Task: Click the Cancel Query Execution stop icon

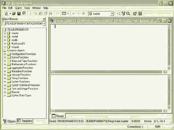Action: tap(83, 14)
